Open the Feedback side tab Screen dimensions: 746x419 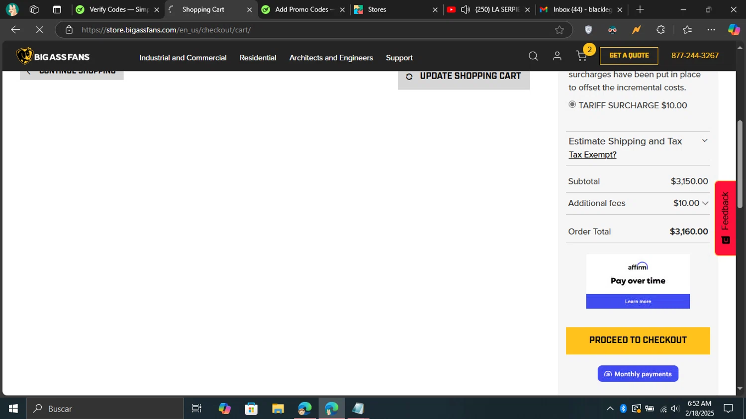[726, 218]
